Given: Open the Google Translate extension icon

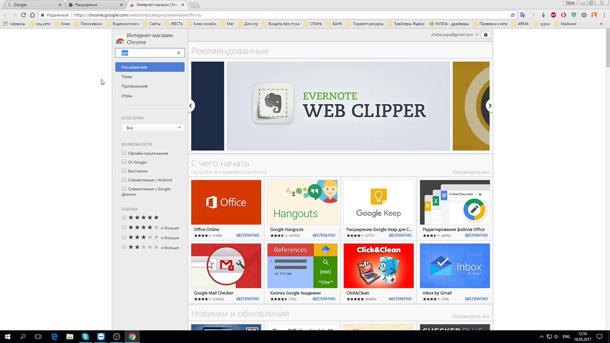Looking at the screenshot, I should (523, 15).
